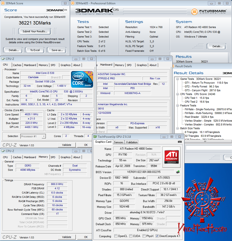The width and height of the screenshot is (232, 241).
Task: Click the GPU Clock 955 MHz field
Action: 121,218
